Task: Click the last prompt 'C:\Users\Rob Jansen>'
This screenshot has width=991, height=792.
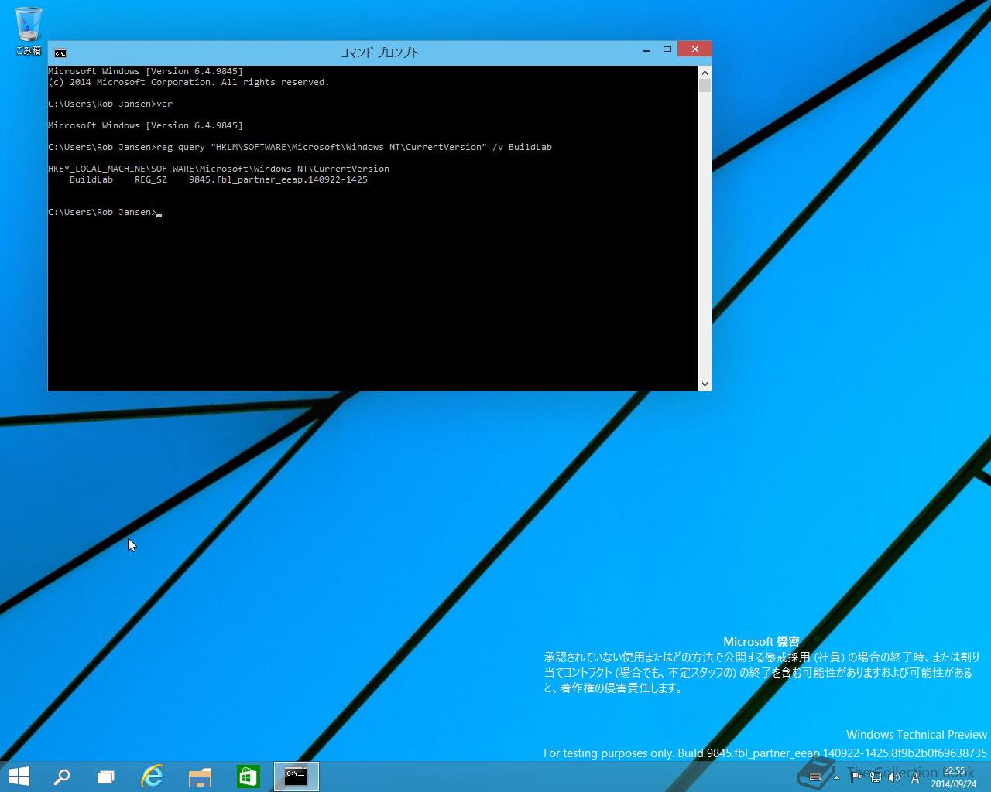Action: pos(102,212)
